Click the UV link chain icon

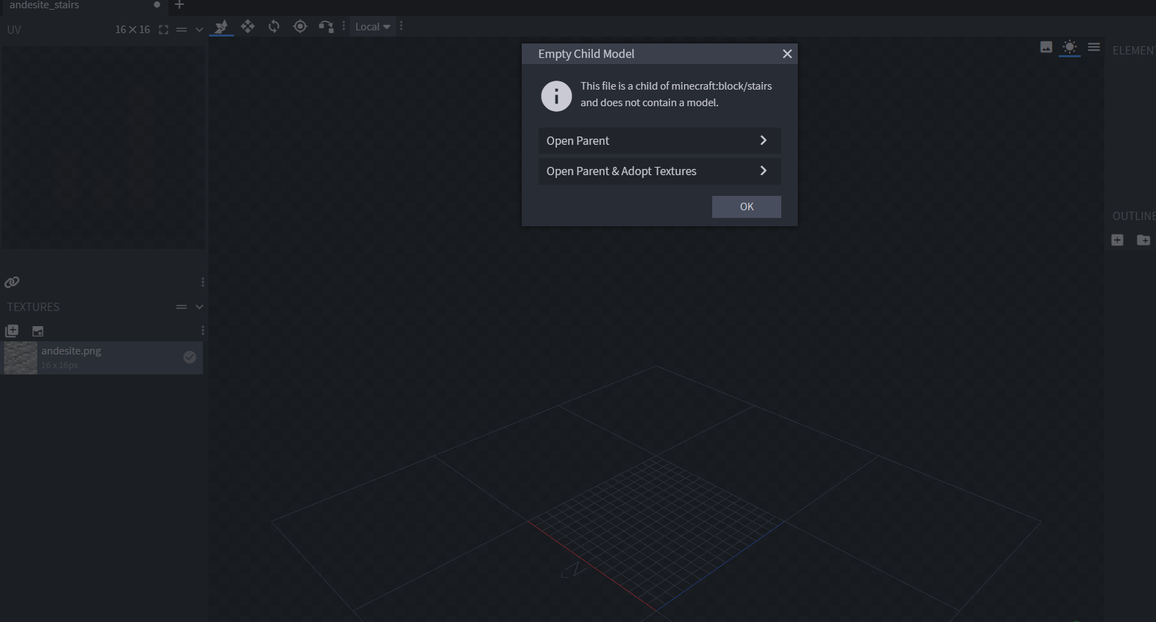(x=12, y=282)
